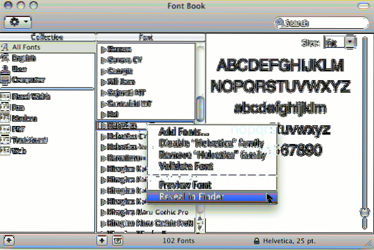
Task: Expand the Geneva font family
Action: (x=103, y=49)
